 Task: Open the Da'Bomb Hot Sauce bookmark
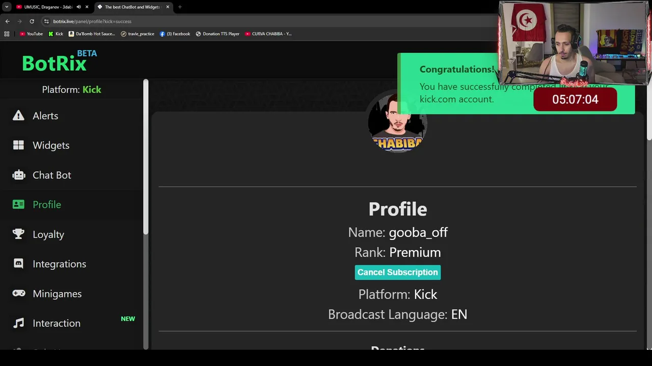pos(92,34)
